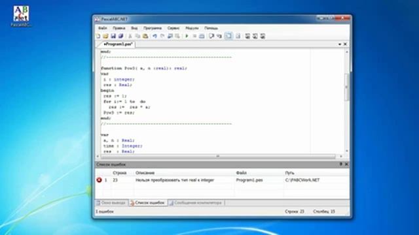Switch to the Сообщения компилятора tab
The image size is (419, 235).
[x=196, y=203]
